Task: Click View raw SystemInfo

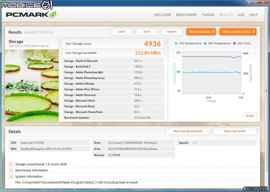Action: (x=188, y=131)
